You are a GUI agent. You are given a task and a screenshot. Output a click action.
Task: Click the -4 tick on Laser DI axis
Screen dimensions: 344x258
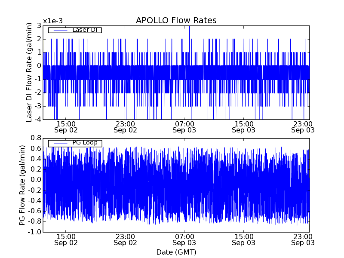pyautogui.click(x=37, y=120)
